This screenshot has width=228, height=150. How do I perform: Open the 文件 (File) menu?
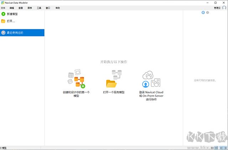(3, 8)
